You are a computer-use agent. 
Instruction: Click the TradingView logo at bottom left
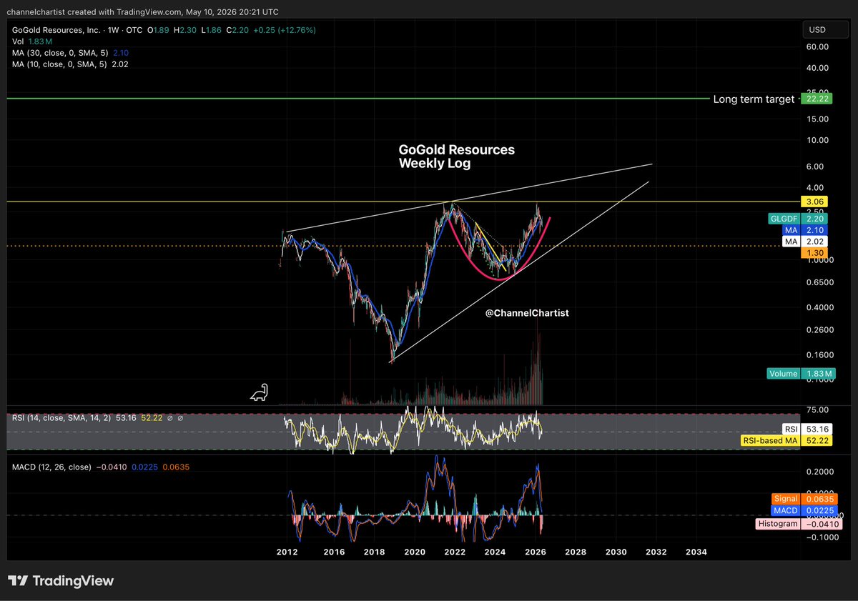[x=61, y=581]
